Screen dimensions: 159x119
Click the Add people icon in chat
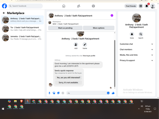coord(76,45)
